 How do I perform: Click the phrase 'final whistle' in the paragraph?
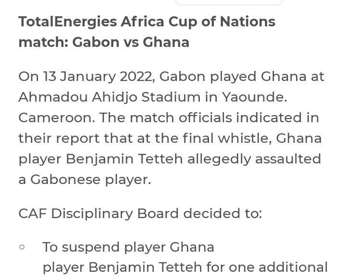[227, 138]
